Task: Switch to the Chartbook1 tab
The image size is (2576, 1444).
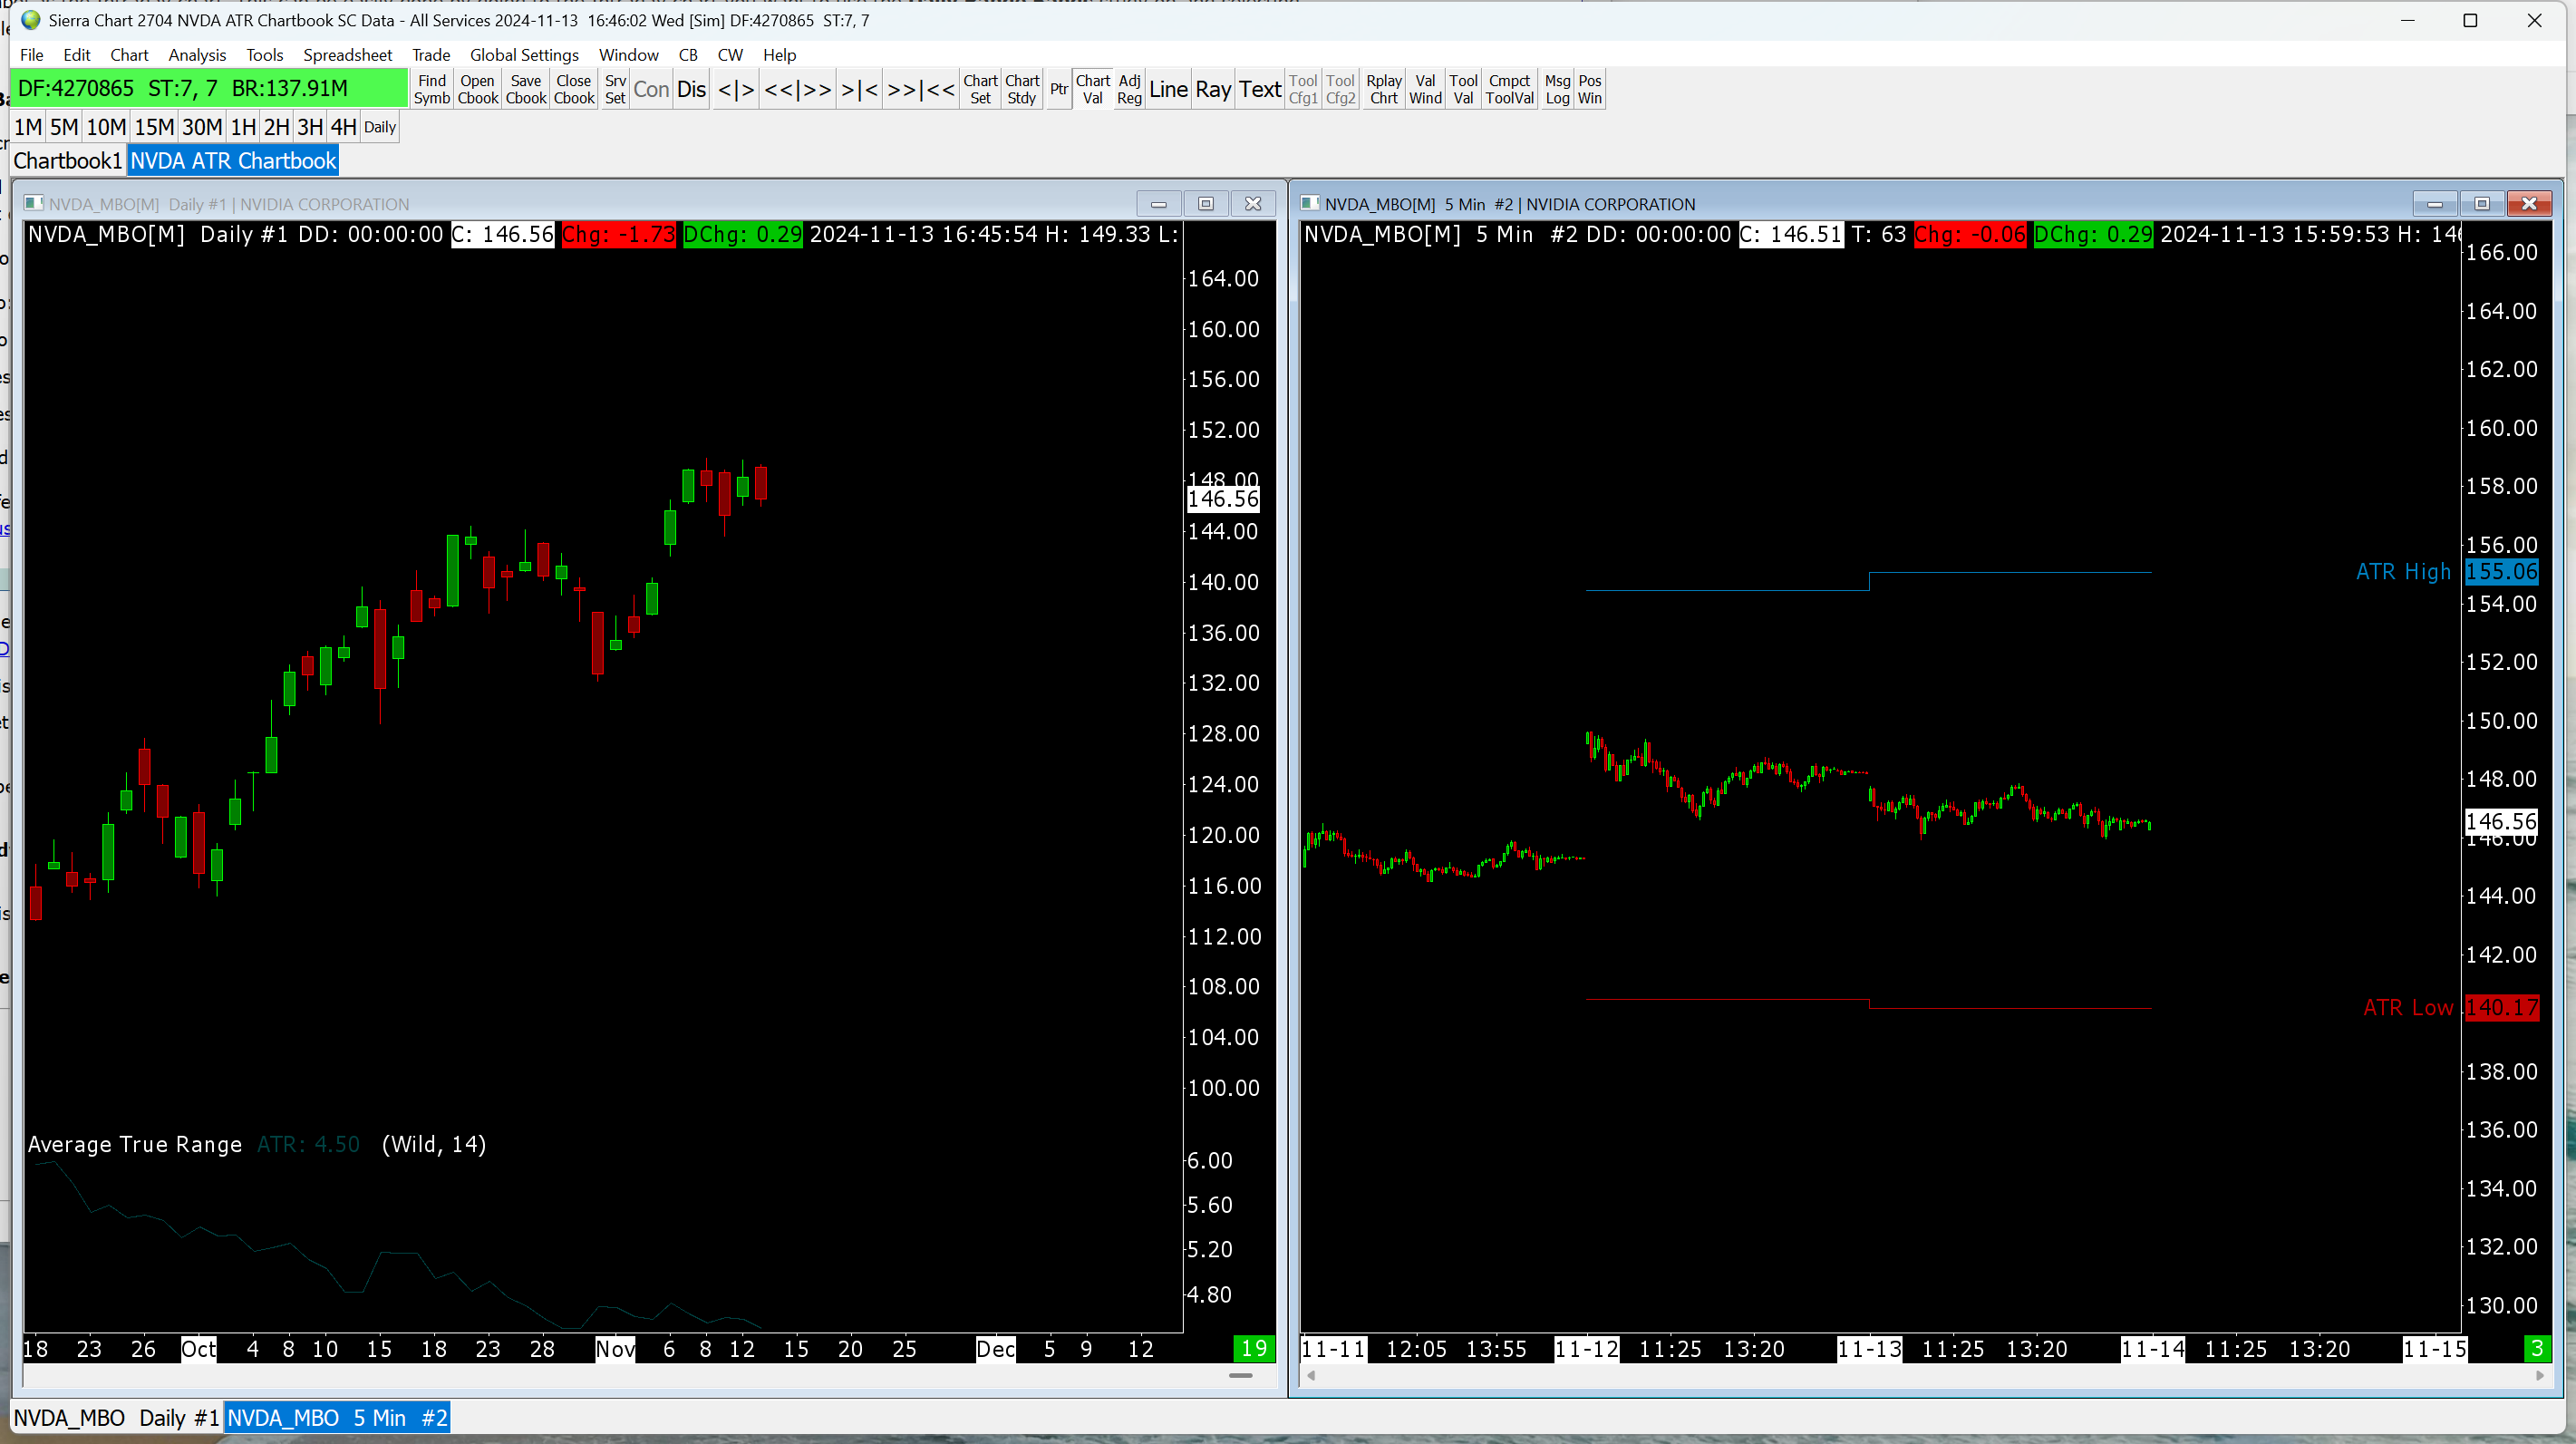Action: (68, 161)
